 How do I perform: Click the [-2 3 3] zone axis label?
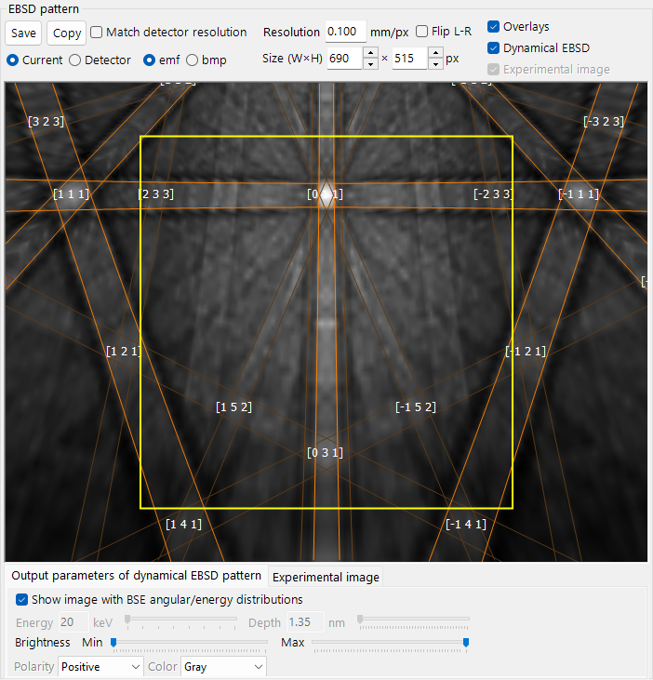(x=493, y=193)
